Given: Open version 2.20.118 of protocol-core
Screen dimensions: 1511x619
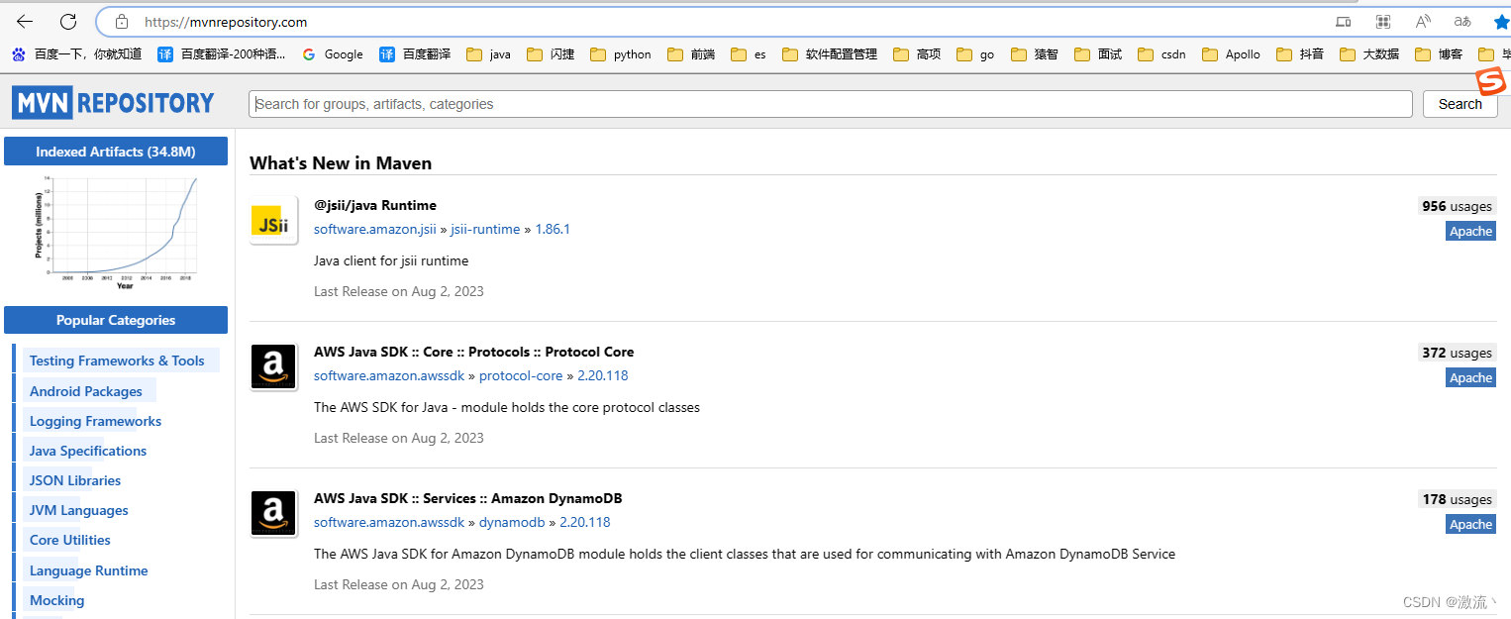Looking at the screenshot, I should pyautogui.click(x=602, y=375).
